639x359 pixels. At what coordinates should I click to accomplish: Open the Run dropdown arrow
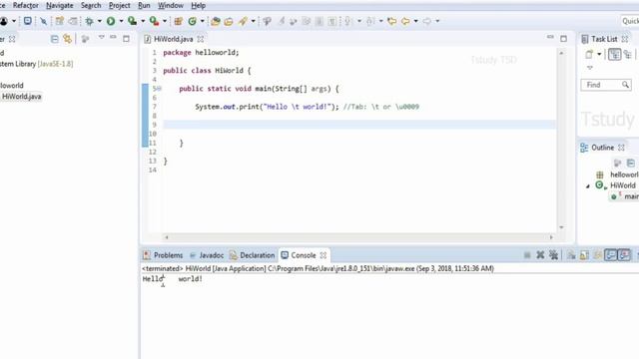[x=121, y=21]
